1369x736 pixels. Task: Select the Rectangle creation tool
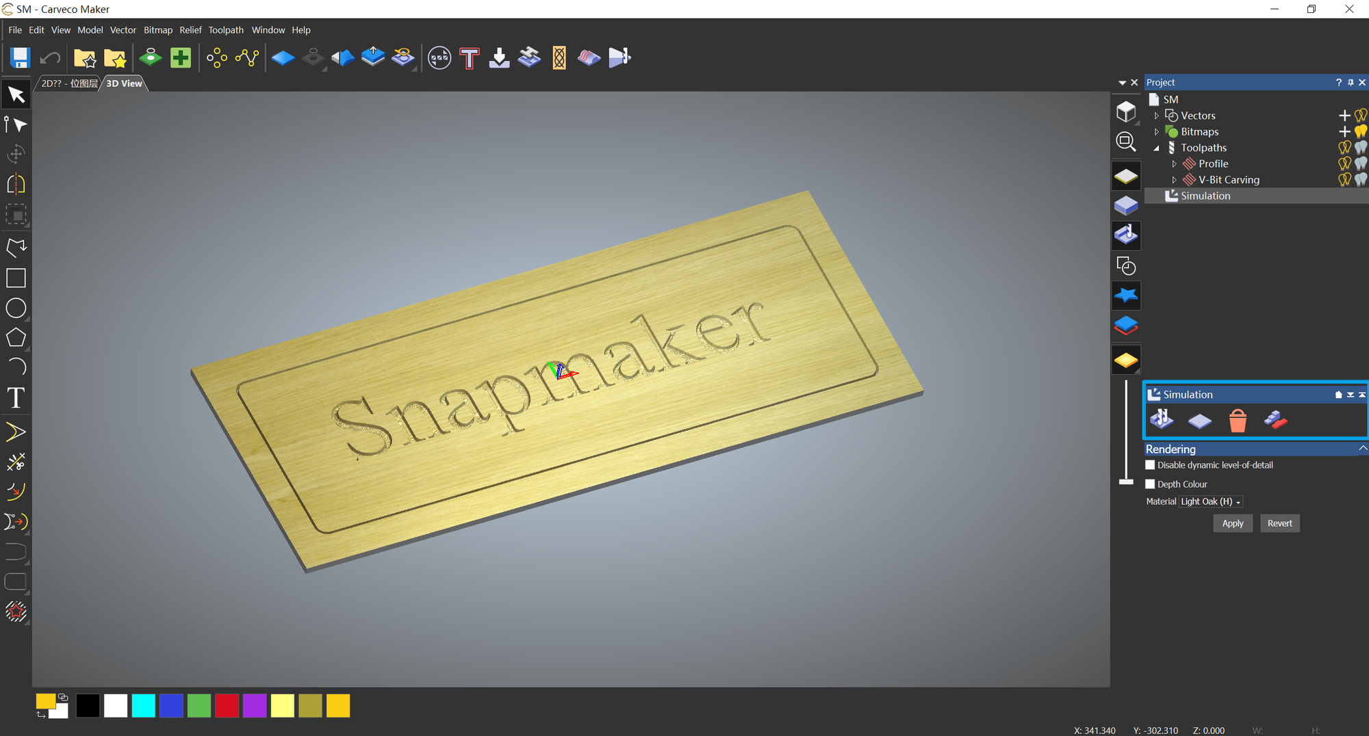pyautogui.click(x=16, y=278)
